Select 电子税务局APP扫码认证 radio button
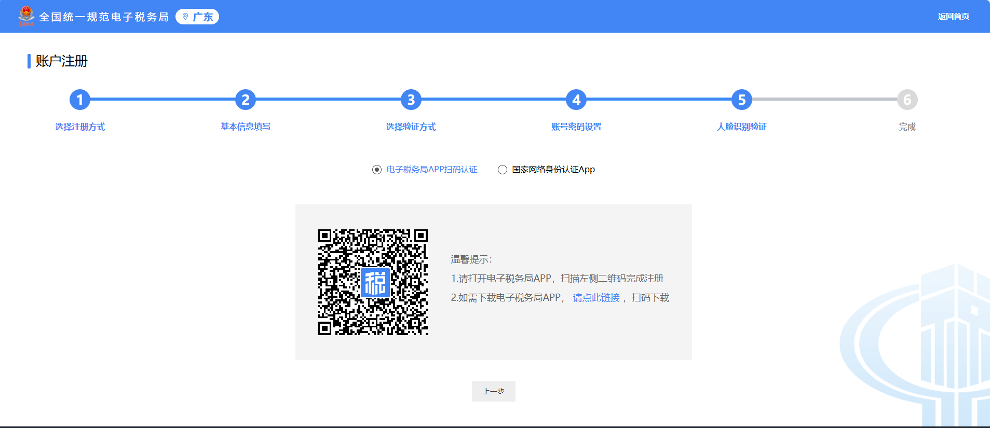 pyautogui.click(x=377, y=170)
